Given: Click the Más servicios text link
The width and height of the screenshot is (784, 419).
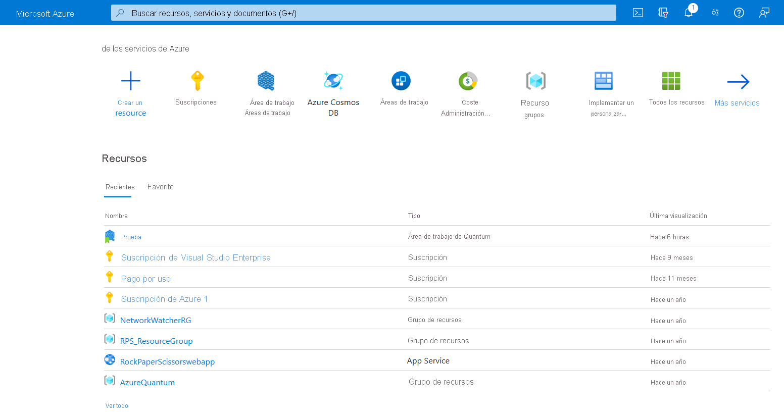Looking at the screenshot, I should [x=737, y=103].
